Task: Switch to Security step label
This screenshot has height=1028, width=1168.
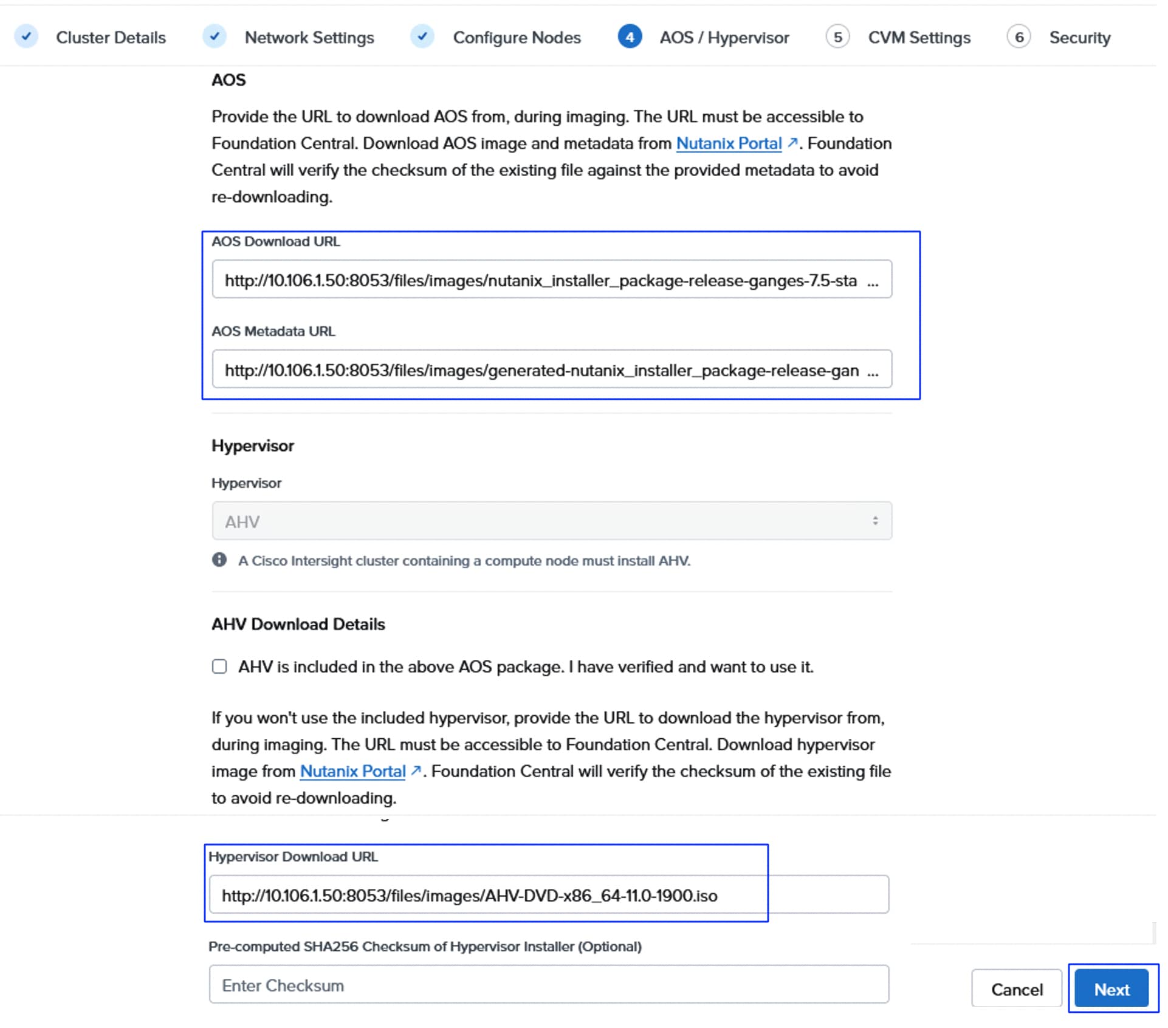Action: pos(1079,38)
